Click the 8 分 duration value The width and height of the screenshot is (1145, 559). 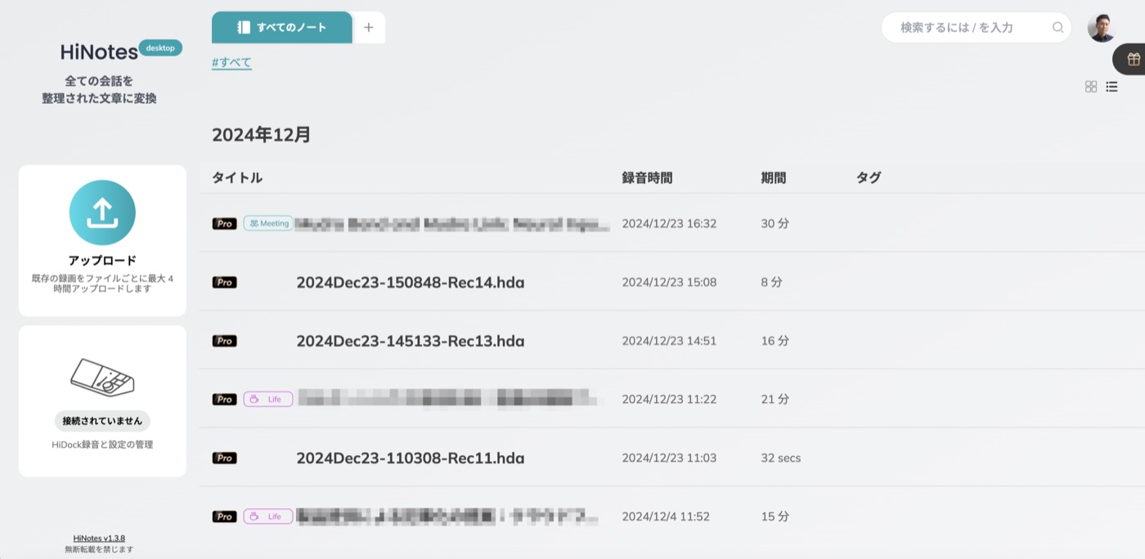click(771, 282)
